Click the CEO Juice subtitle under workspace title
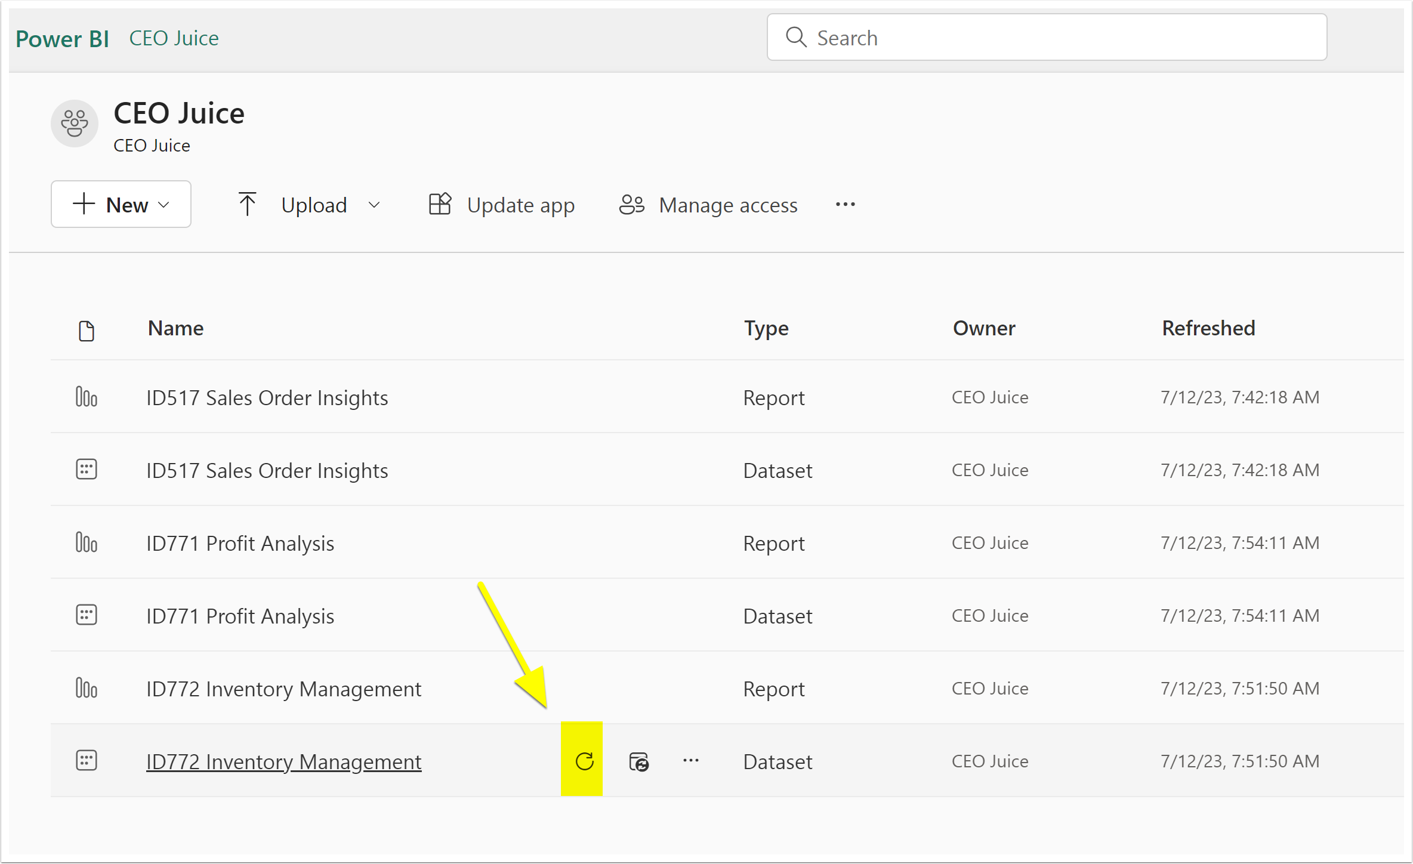1413x864 pixels. point(152,145)
